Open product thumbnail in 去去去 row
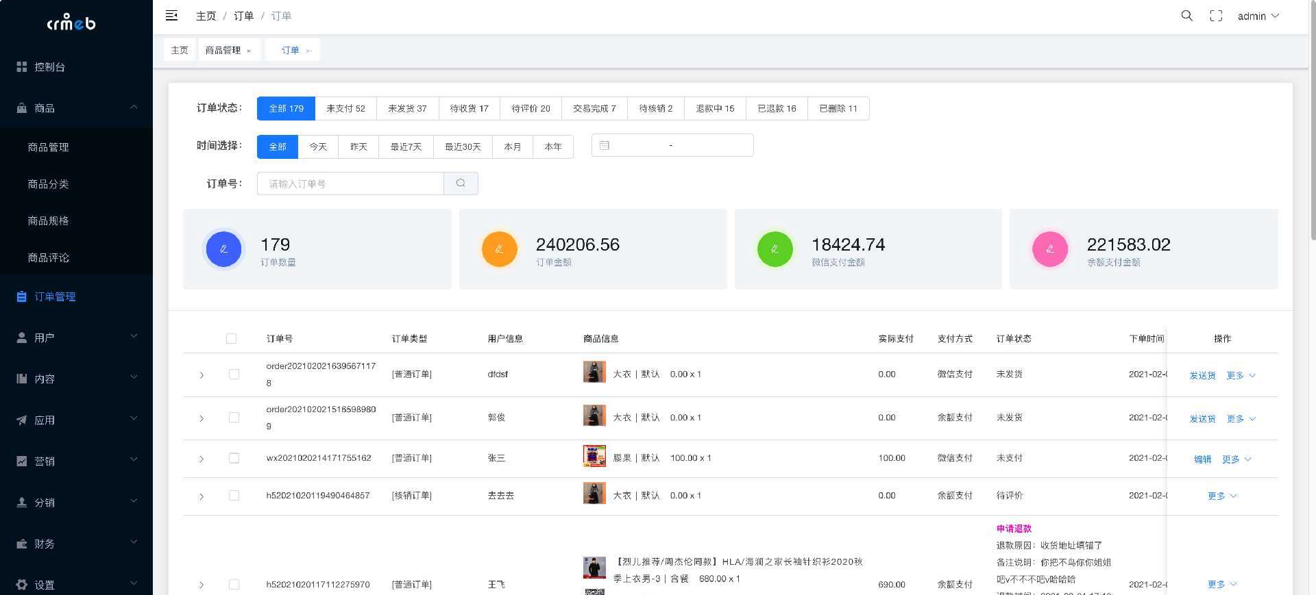The height and width of the screenshot is (595, 1316). click(x=594, y=493)
